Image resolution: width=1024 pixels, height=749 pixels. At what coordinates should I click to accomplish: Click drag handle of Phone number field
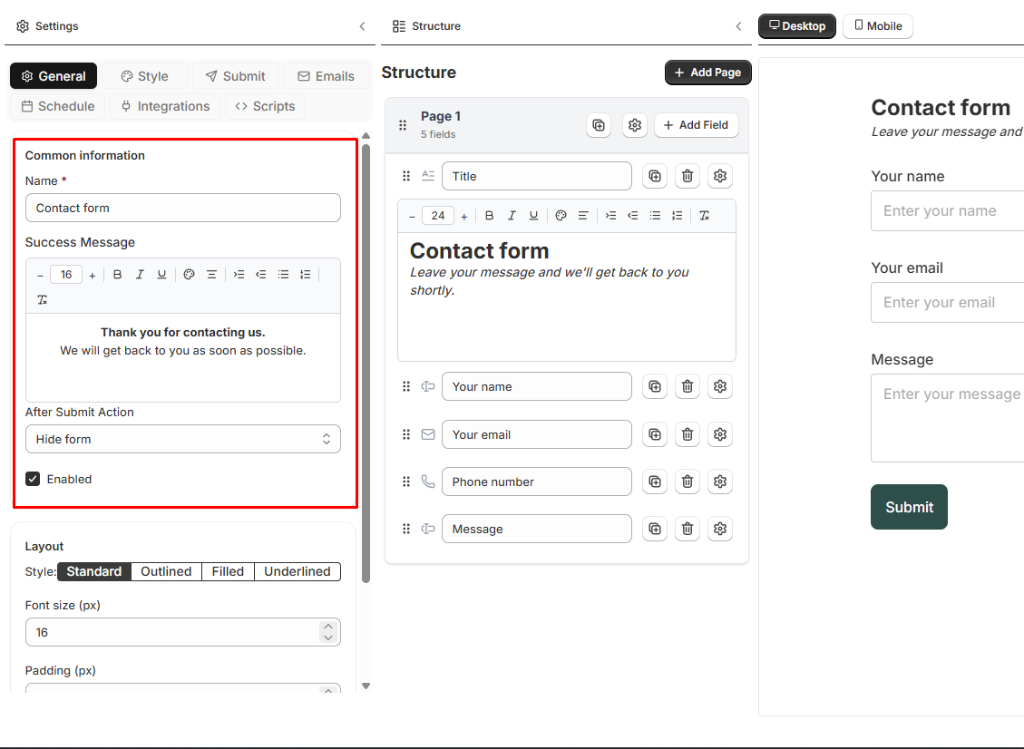(406, 481)
